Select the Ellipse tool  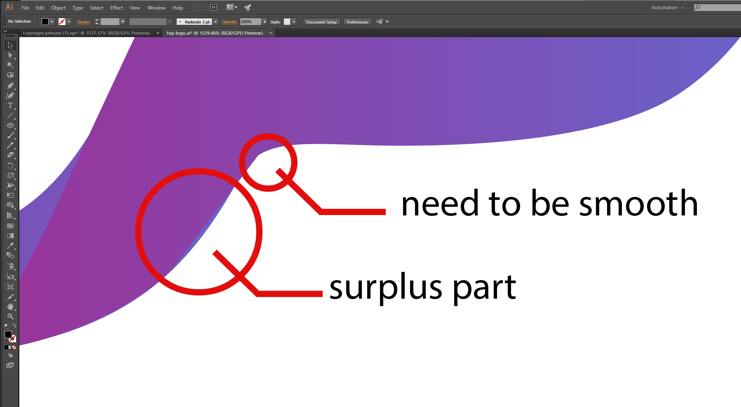[x=10, y=126]
